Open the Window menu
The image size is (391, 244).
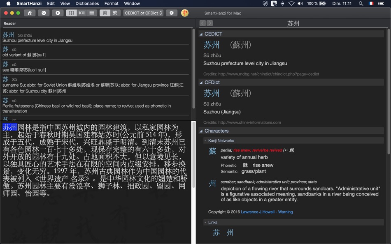[x=132, y=3]
